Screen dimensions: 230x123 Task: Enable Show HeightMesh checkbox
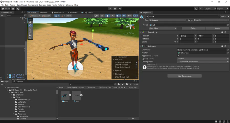[x=136, y=67]
